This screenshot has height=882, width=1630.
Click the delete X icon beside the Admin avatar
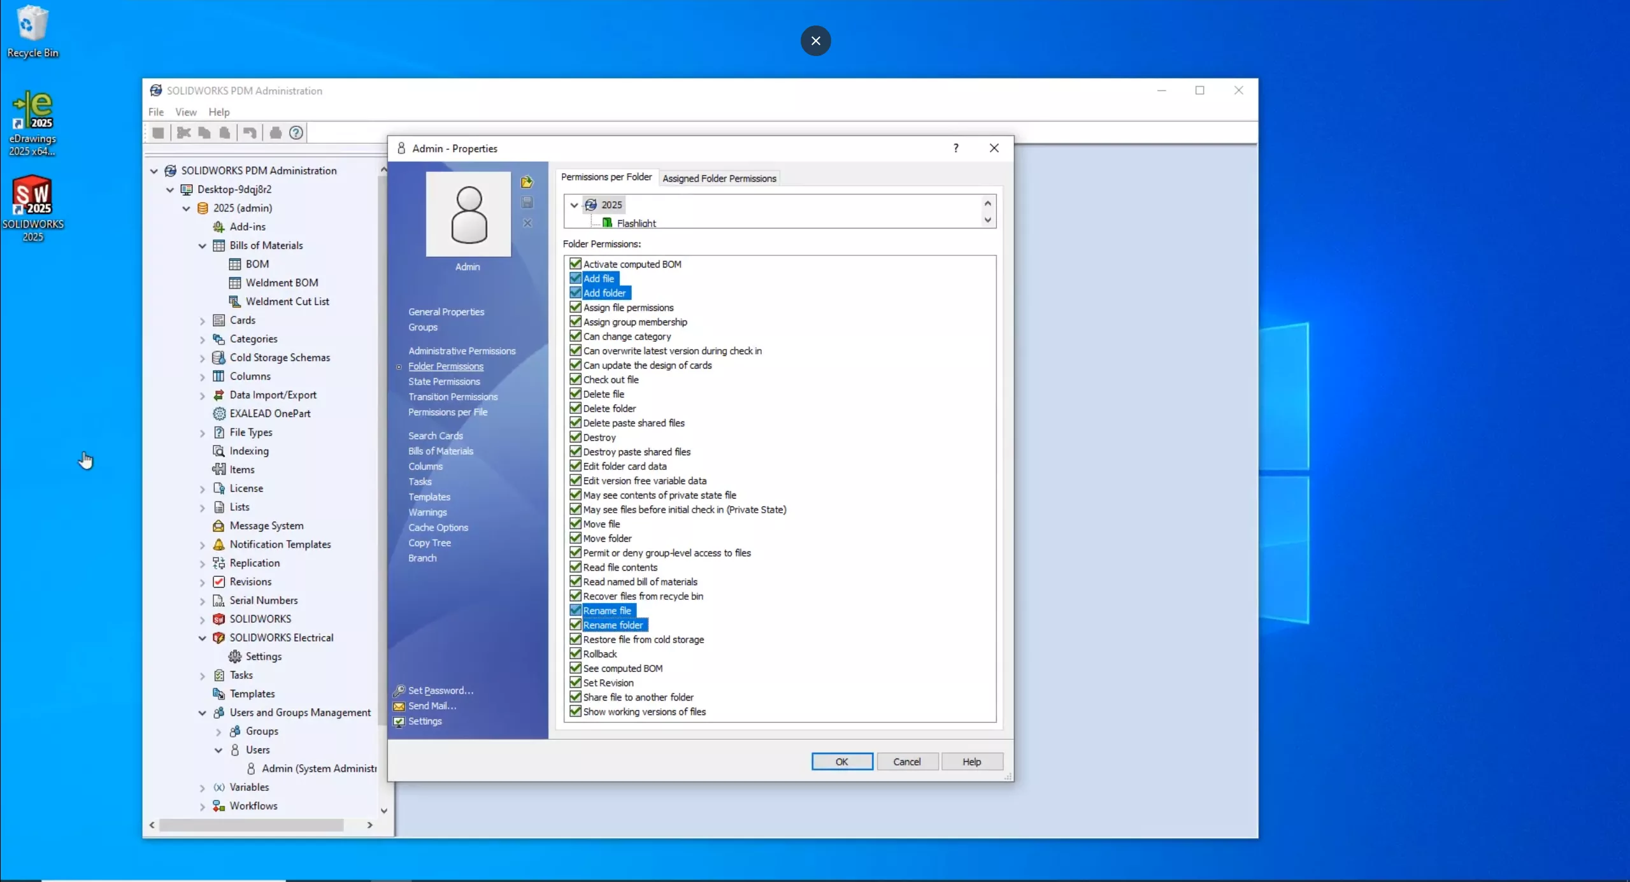click(527, 223)
